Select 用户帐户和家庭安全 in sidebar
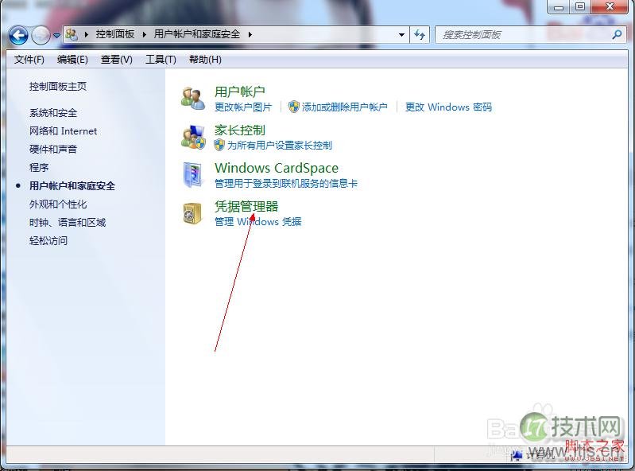 72,186
